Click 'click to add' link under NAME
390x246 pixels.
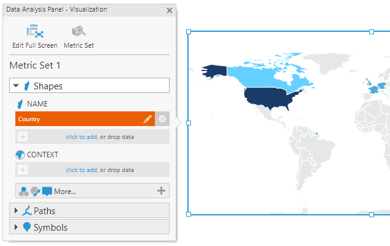[x=81, y=137]
